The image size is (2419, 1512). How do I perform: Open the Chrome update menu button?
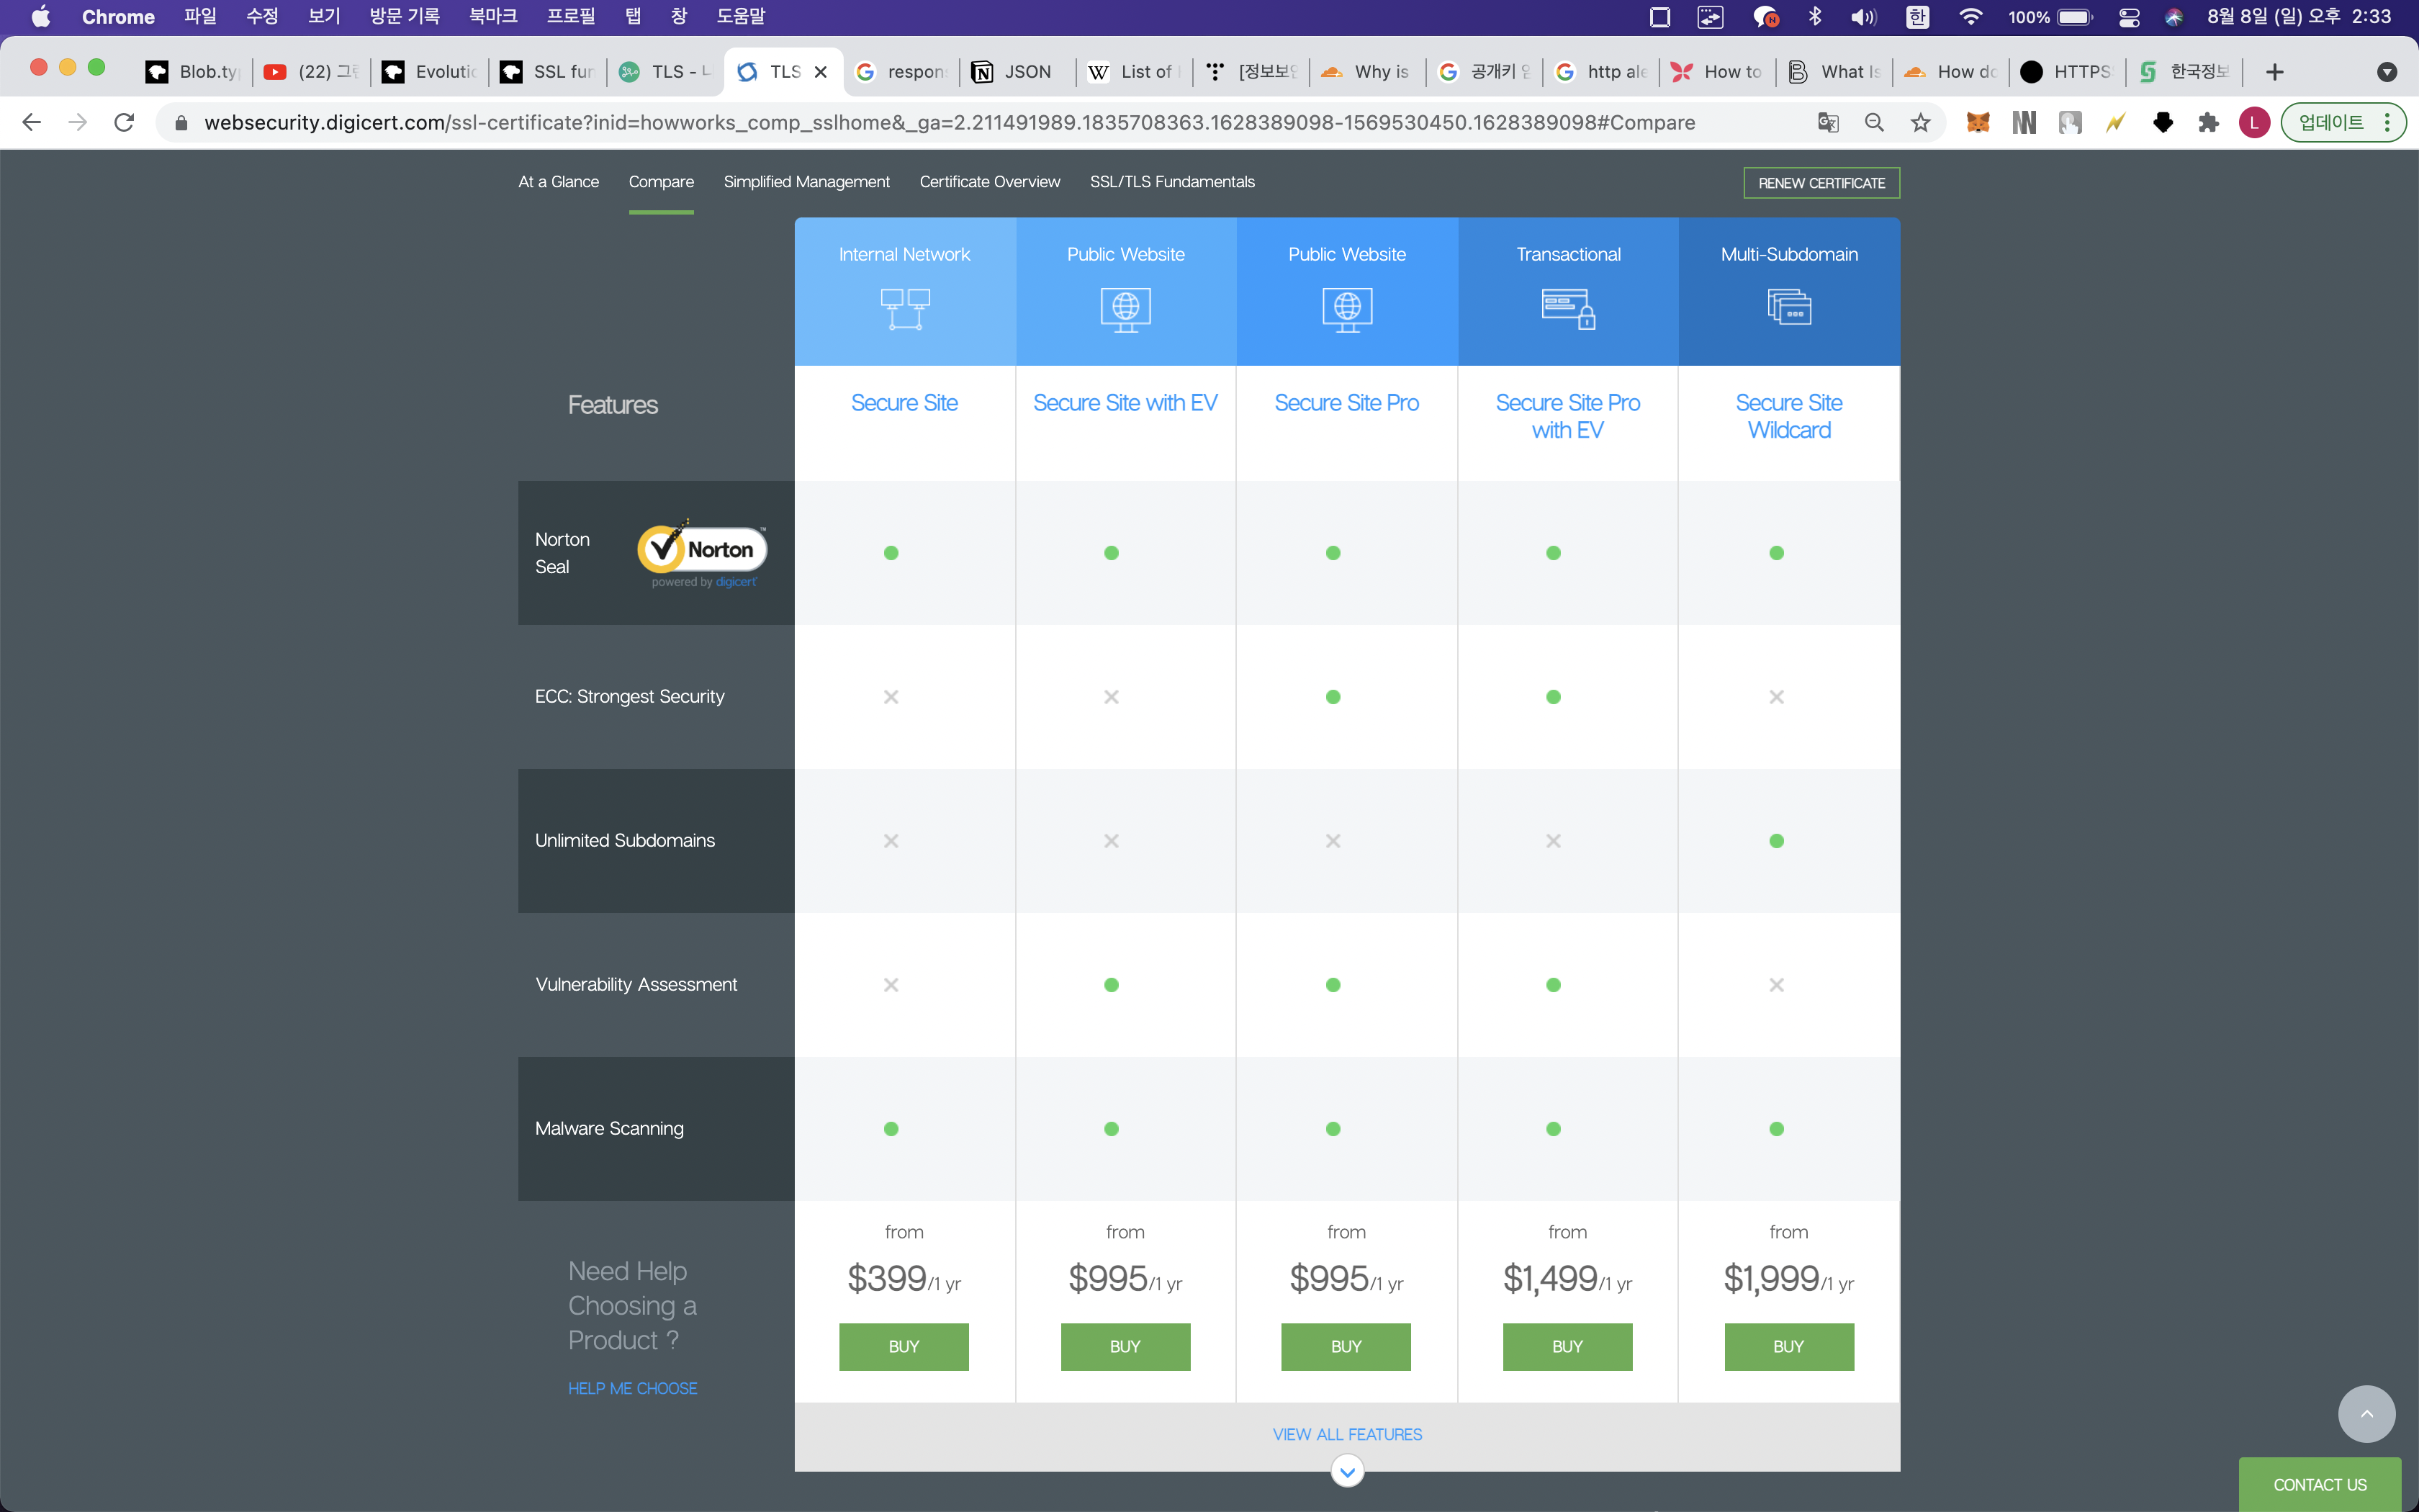(2341, 123)
